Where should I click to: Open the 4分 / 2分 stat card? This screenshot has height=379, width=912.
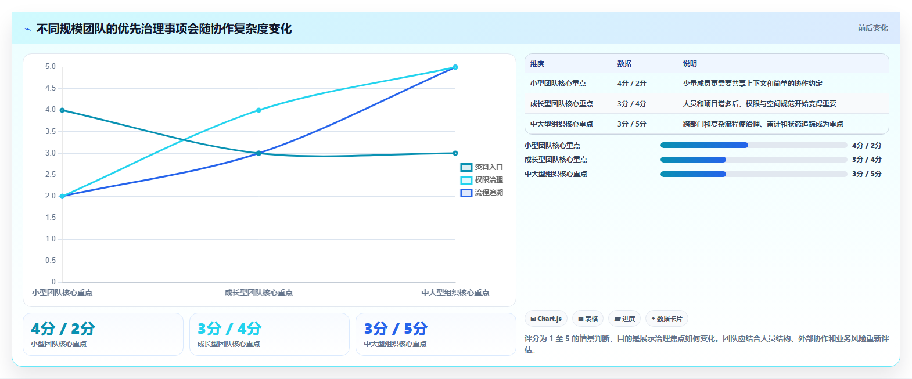tap(103, 334)
